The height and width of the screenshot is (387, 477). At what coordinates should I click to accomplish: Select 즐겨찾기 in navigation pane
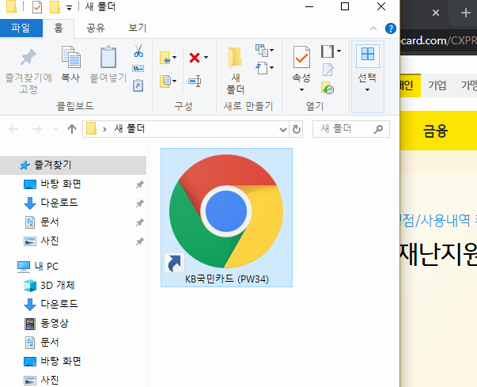73,165
